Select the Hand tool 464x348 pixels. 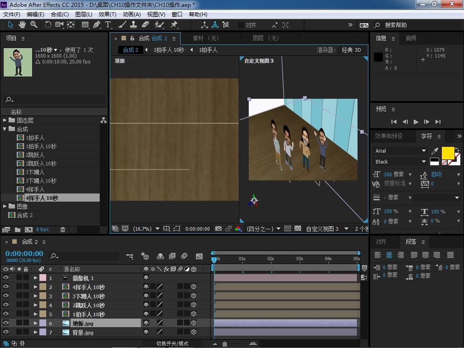22,25
